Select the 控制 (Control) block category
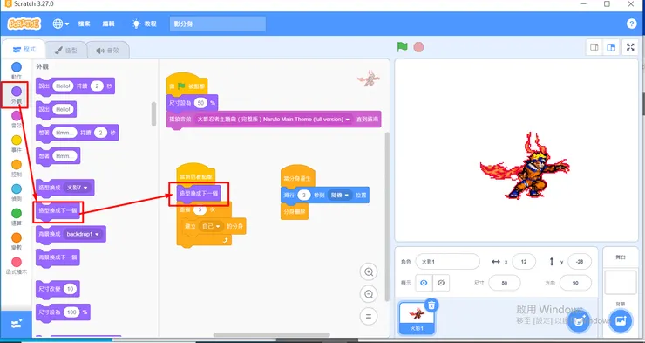 17,168
